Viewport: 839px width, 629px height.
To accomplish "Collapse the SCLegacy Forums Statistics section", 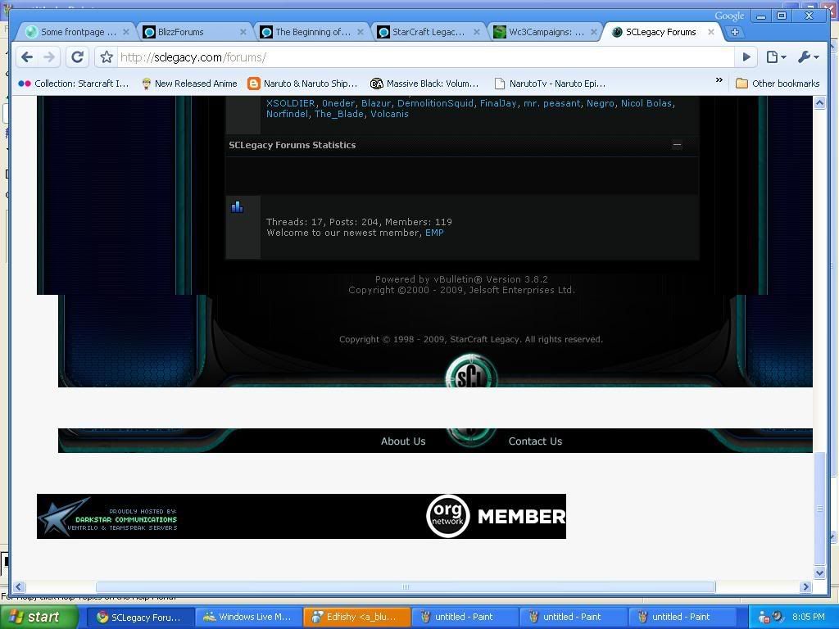I will [677, 144].
